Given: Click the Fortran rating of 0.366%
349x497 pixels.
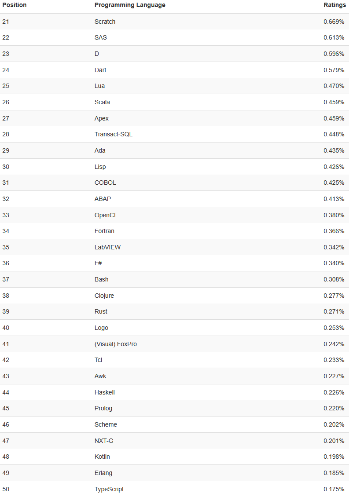Looking at the screenshot, I should click(334, 231).
